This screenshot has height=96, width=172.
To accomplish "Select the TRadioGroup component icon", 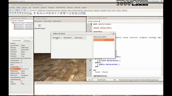I will tap(73, 13).
